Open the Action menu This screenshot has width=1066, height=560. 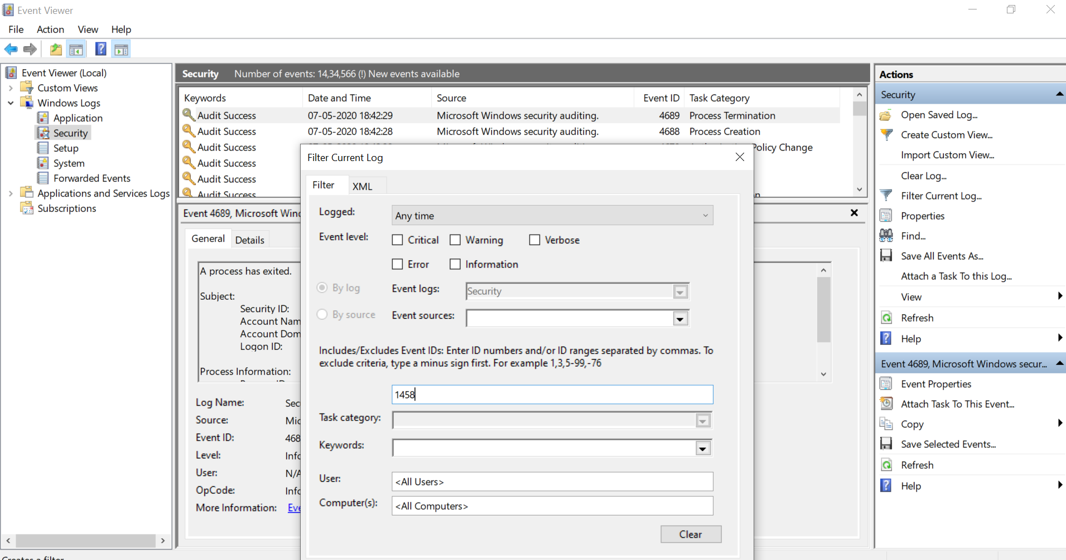tap(50, 30)
